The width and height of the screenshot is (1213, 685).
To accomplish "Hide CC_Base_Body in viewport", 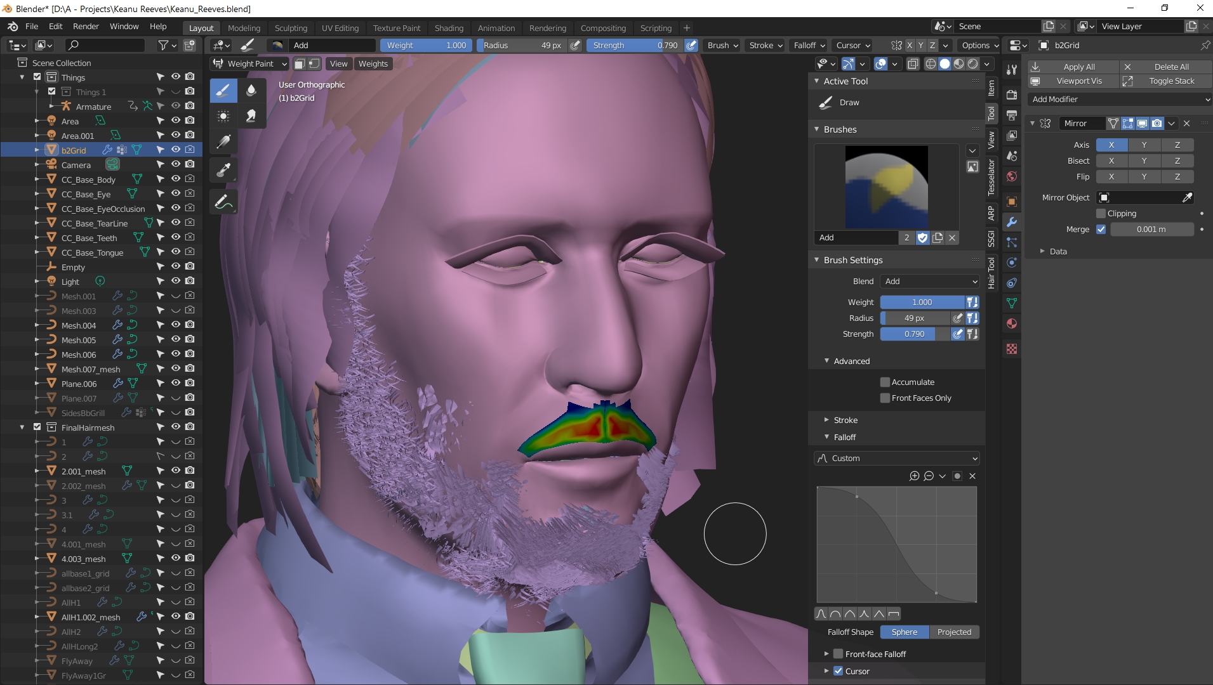I will (x=176, y=179).
